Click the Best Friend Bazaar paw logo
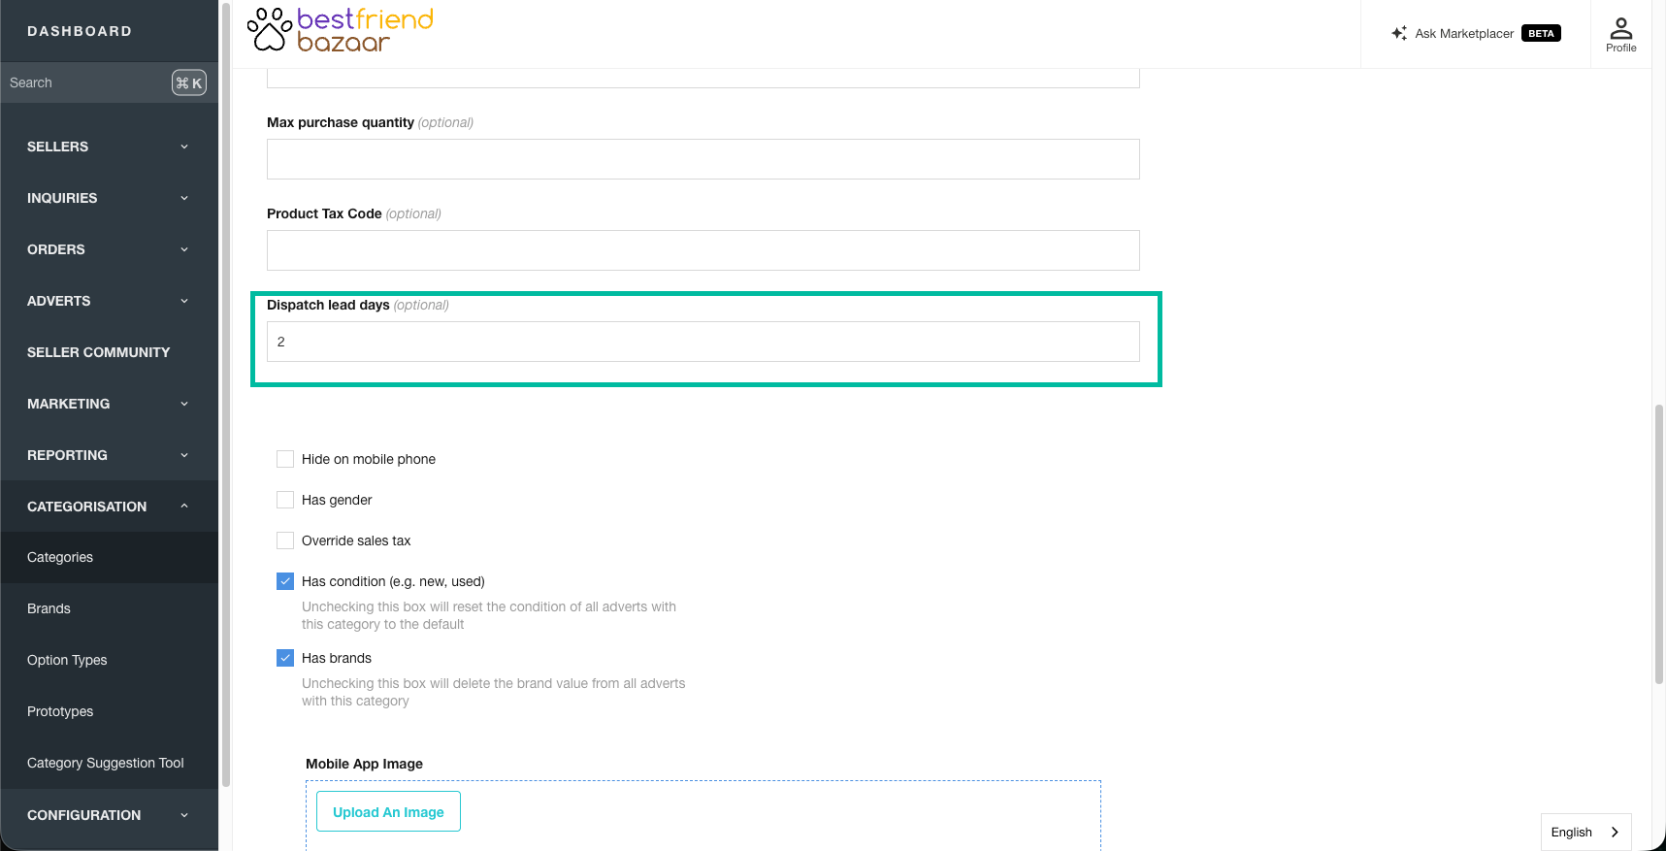1666x851 pixels. point(269,29)
